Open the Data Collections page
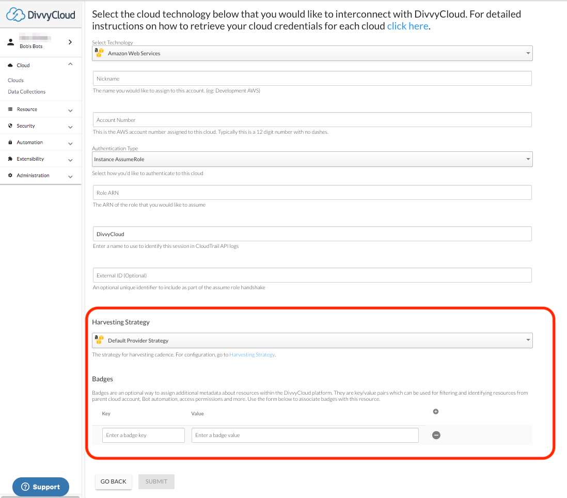 [27, 92]
